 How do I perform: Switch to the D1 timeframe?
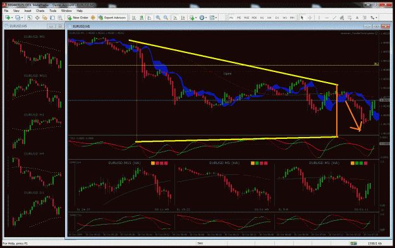click(277, 18)
